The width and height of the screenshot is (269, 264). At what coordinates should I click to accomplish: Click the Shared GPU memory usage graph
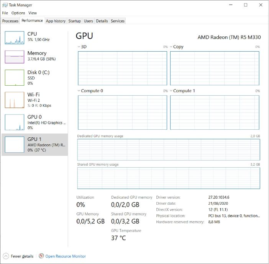click(169, 178)
